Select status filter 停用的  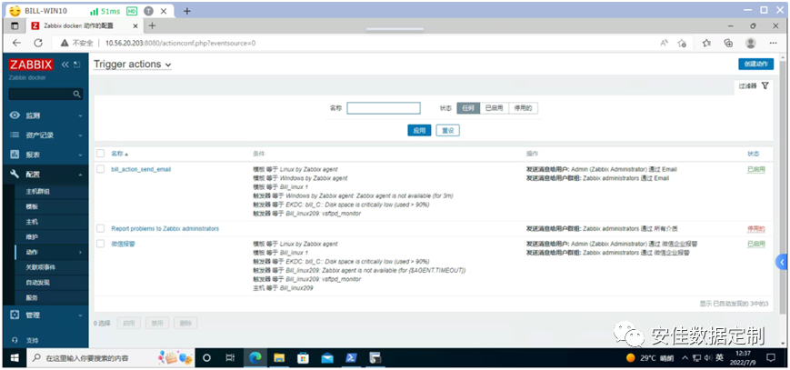(523, 108)
